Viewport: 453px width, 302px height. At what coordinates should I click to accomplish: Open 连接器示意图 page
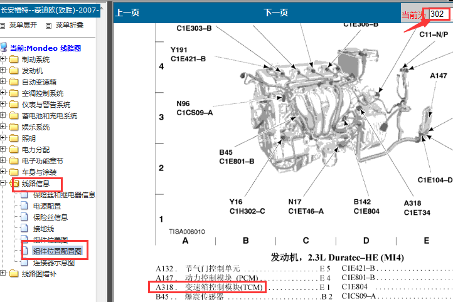tap(54, 263)
